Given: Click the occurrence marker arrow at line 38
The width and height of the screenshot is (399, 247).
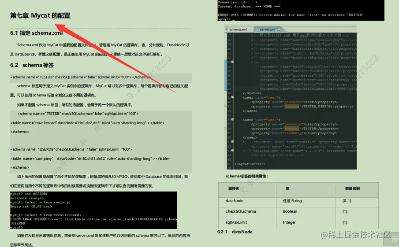Looking at the screenshot, I should 225,129.
